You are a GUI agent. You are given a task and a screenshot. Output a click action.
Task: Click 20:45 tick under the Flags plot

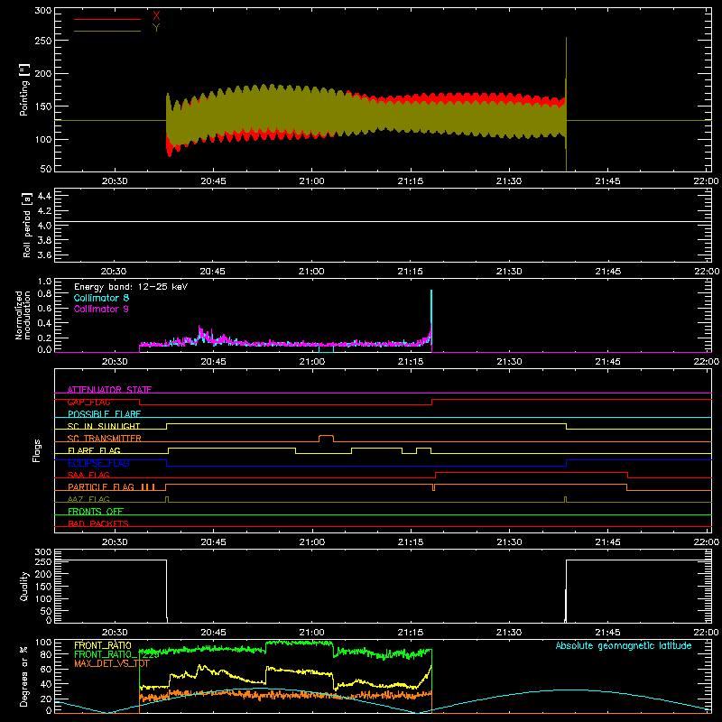213,542
